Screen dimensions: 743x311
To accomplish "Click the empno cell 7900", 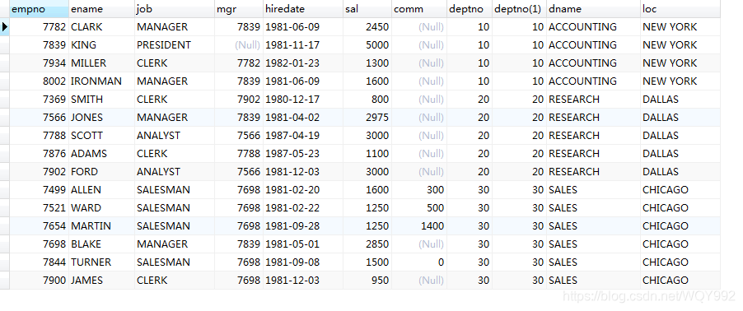I will point(39,281).
